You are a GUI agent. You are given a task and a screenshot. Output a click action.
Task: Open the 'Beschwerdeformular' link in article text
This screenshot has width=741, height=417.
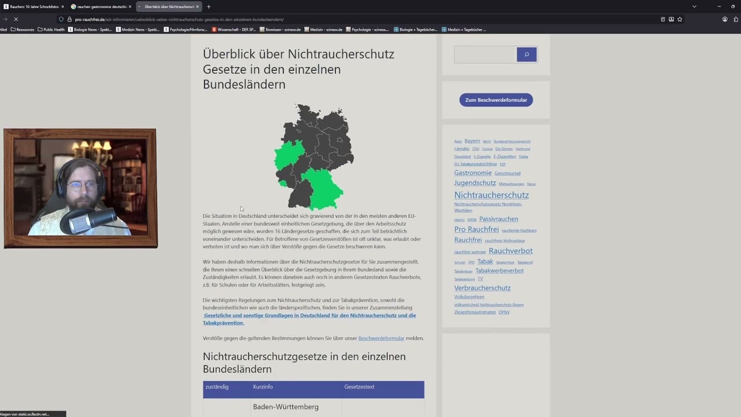(381, 338)
